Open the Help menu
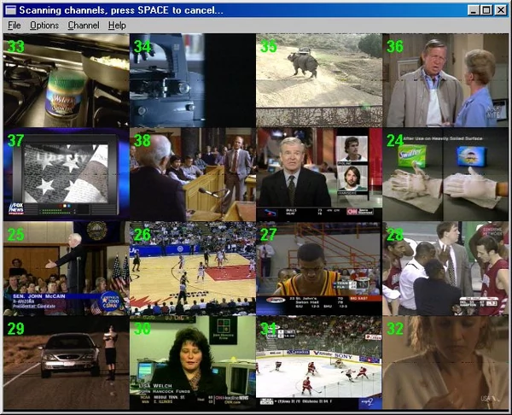This screenshot has height=415, width=512. [117, 25]
